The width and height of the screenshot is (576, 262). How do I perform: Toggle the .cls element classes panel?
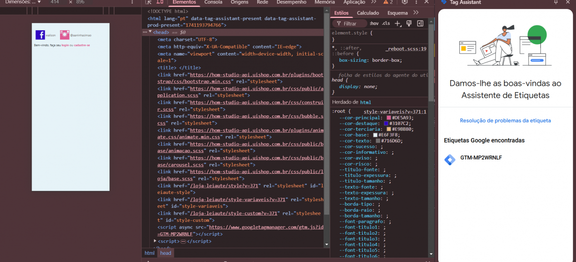click(386, 23)
